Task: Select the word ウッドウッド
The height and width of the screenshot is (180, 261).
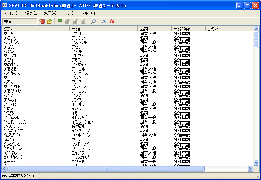Action: click(81, 144)
